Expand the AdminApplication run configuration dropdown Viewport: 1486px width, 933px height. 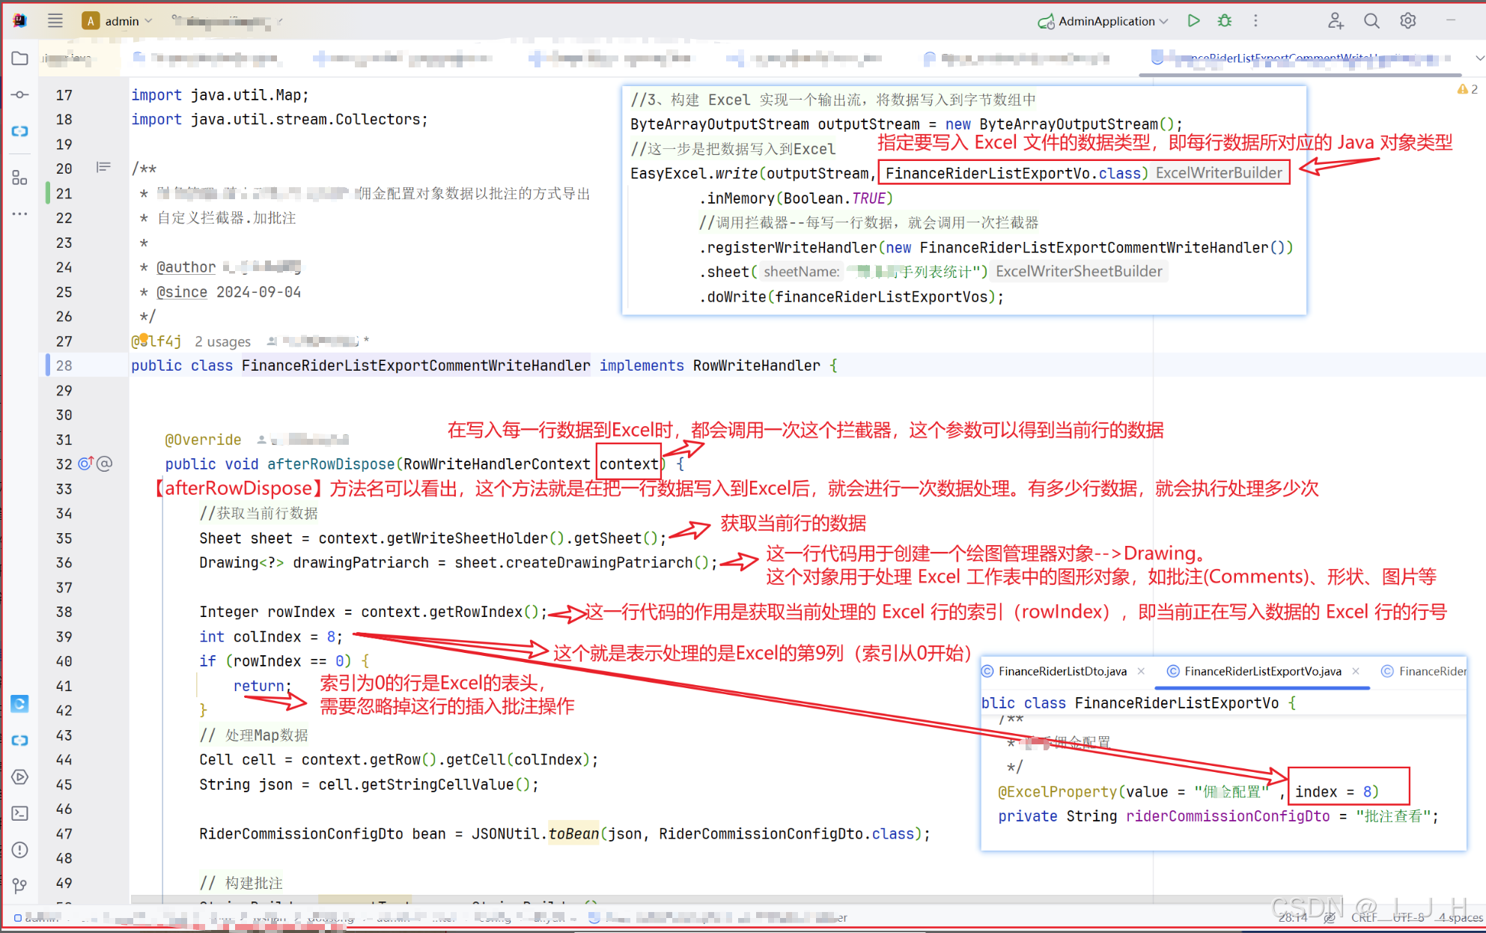click(x=1103, y=21)
